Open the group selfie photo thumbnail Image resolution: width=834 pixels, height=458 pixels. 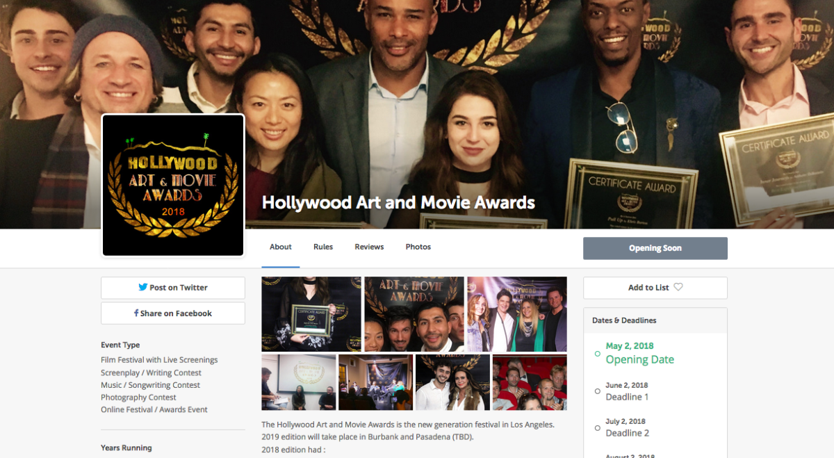[414, 314]
